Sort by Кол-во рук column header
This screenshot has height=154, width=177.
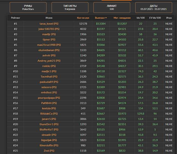83,18
